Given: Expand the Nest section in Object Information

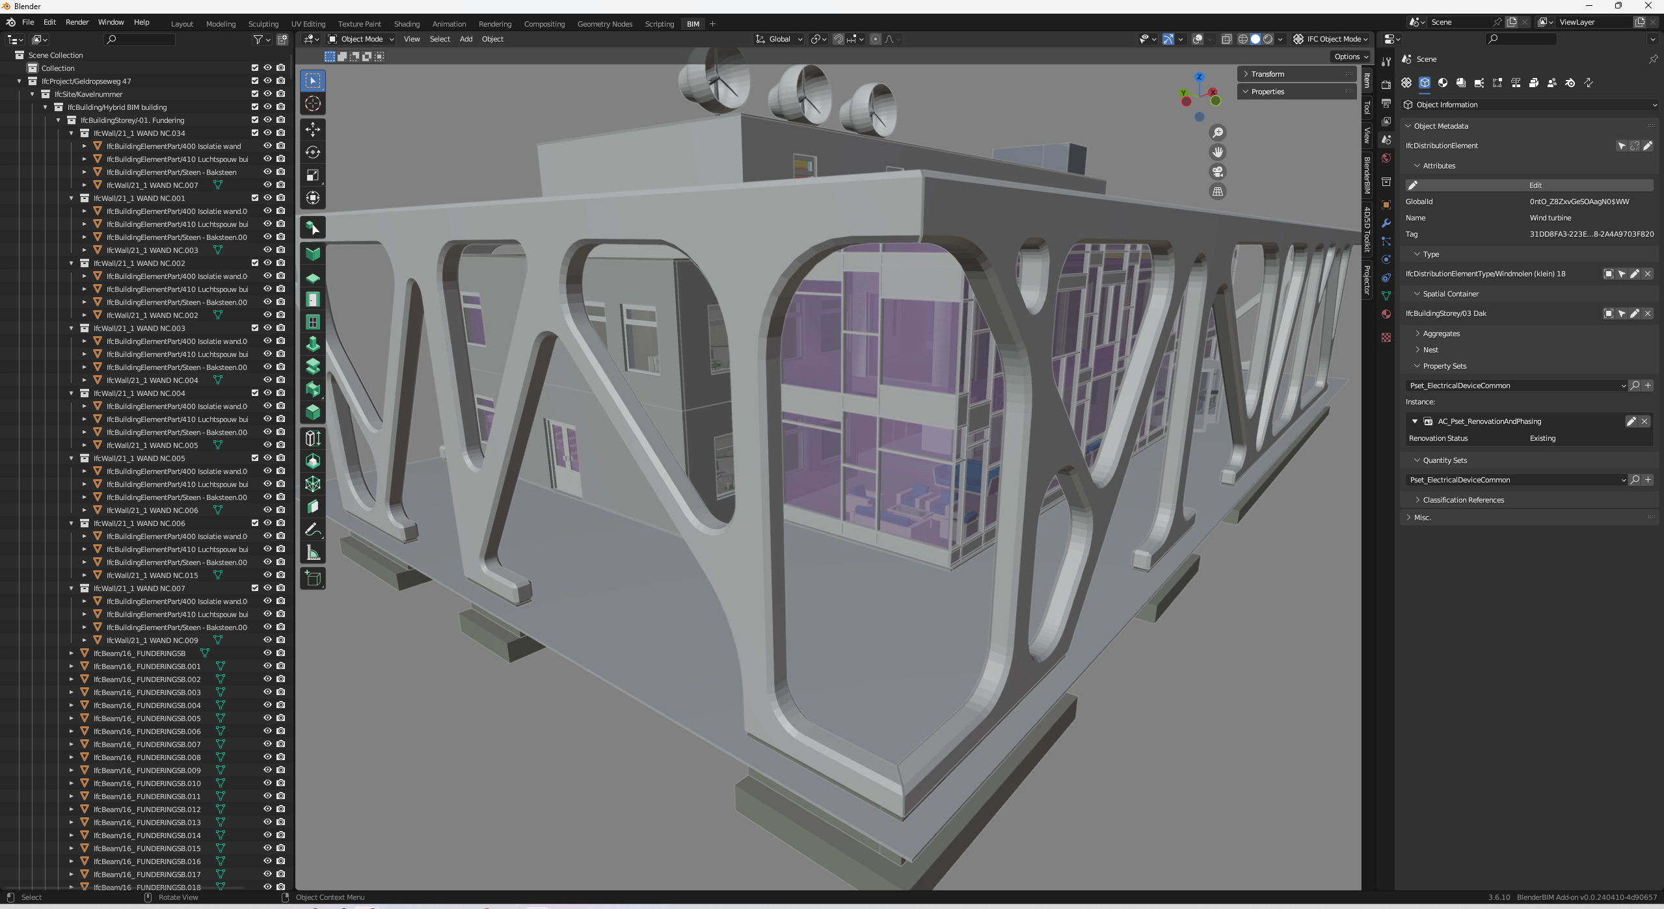Looking at the screenshot, I should pyautogui.click(x=1430, y=349).
